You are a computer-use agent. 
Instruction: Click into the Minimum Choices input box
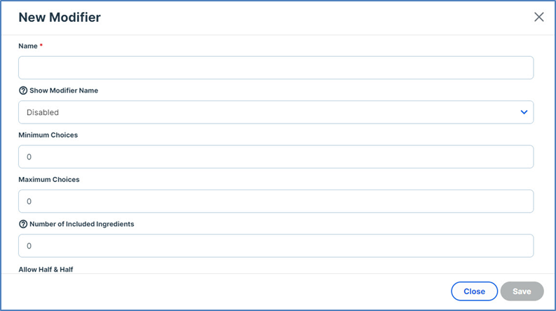pyautogui.click(x=276, y=157)
